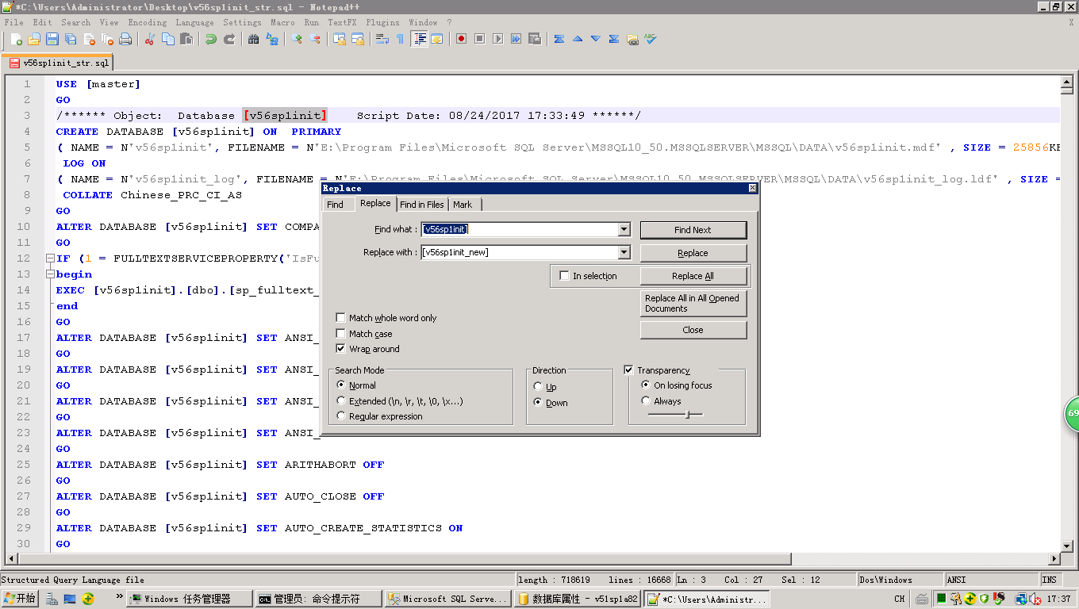1079x609 pixels.
Task: Click the Cut scissors icon
Action: 149,39
